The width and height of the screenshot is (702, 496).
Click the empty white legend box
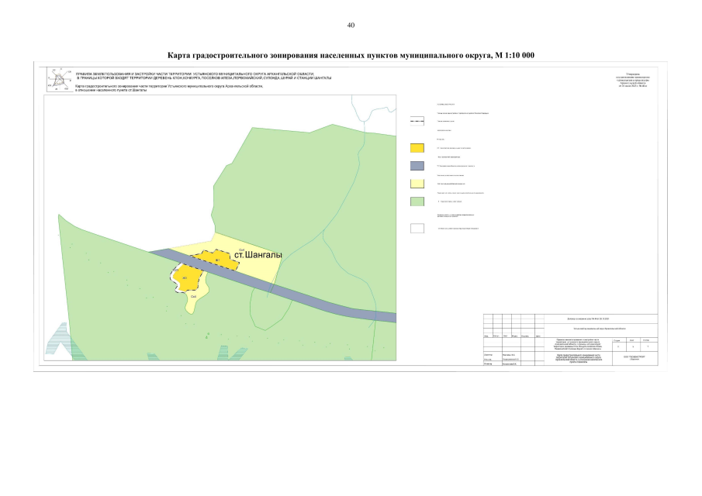tap(417, 228)
